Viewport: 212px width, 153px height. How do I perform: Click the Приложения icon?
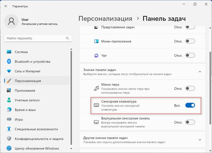coord(9,90)
